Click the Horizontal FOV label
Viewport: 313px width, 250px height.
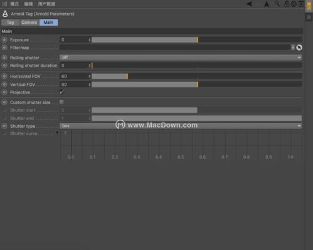pos(25,76)
